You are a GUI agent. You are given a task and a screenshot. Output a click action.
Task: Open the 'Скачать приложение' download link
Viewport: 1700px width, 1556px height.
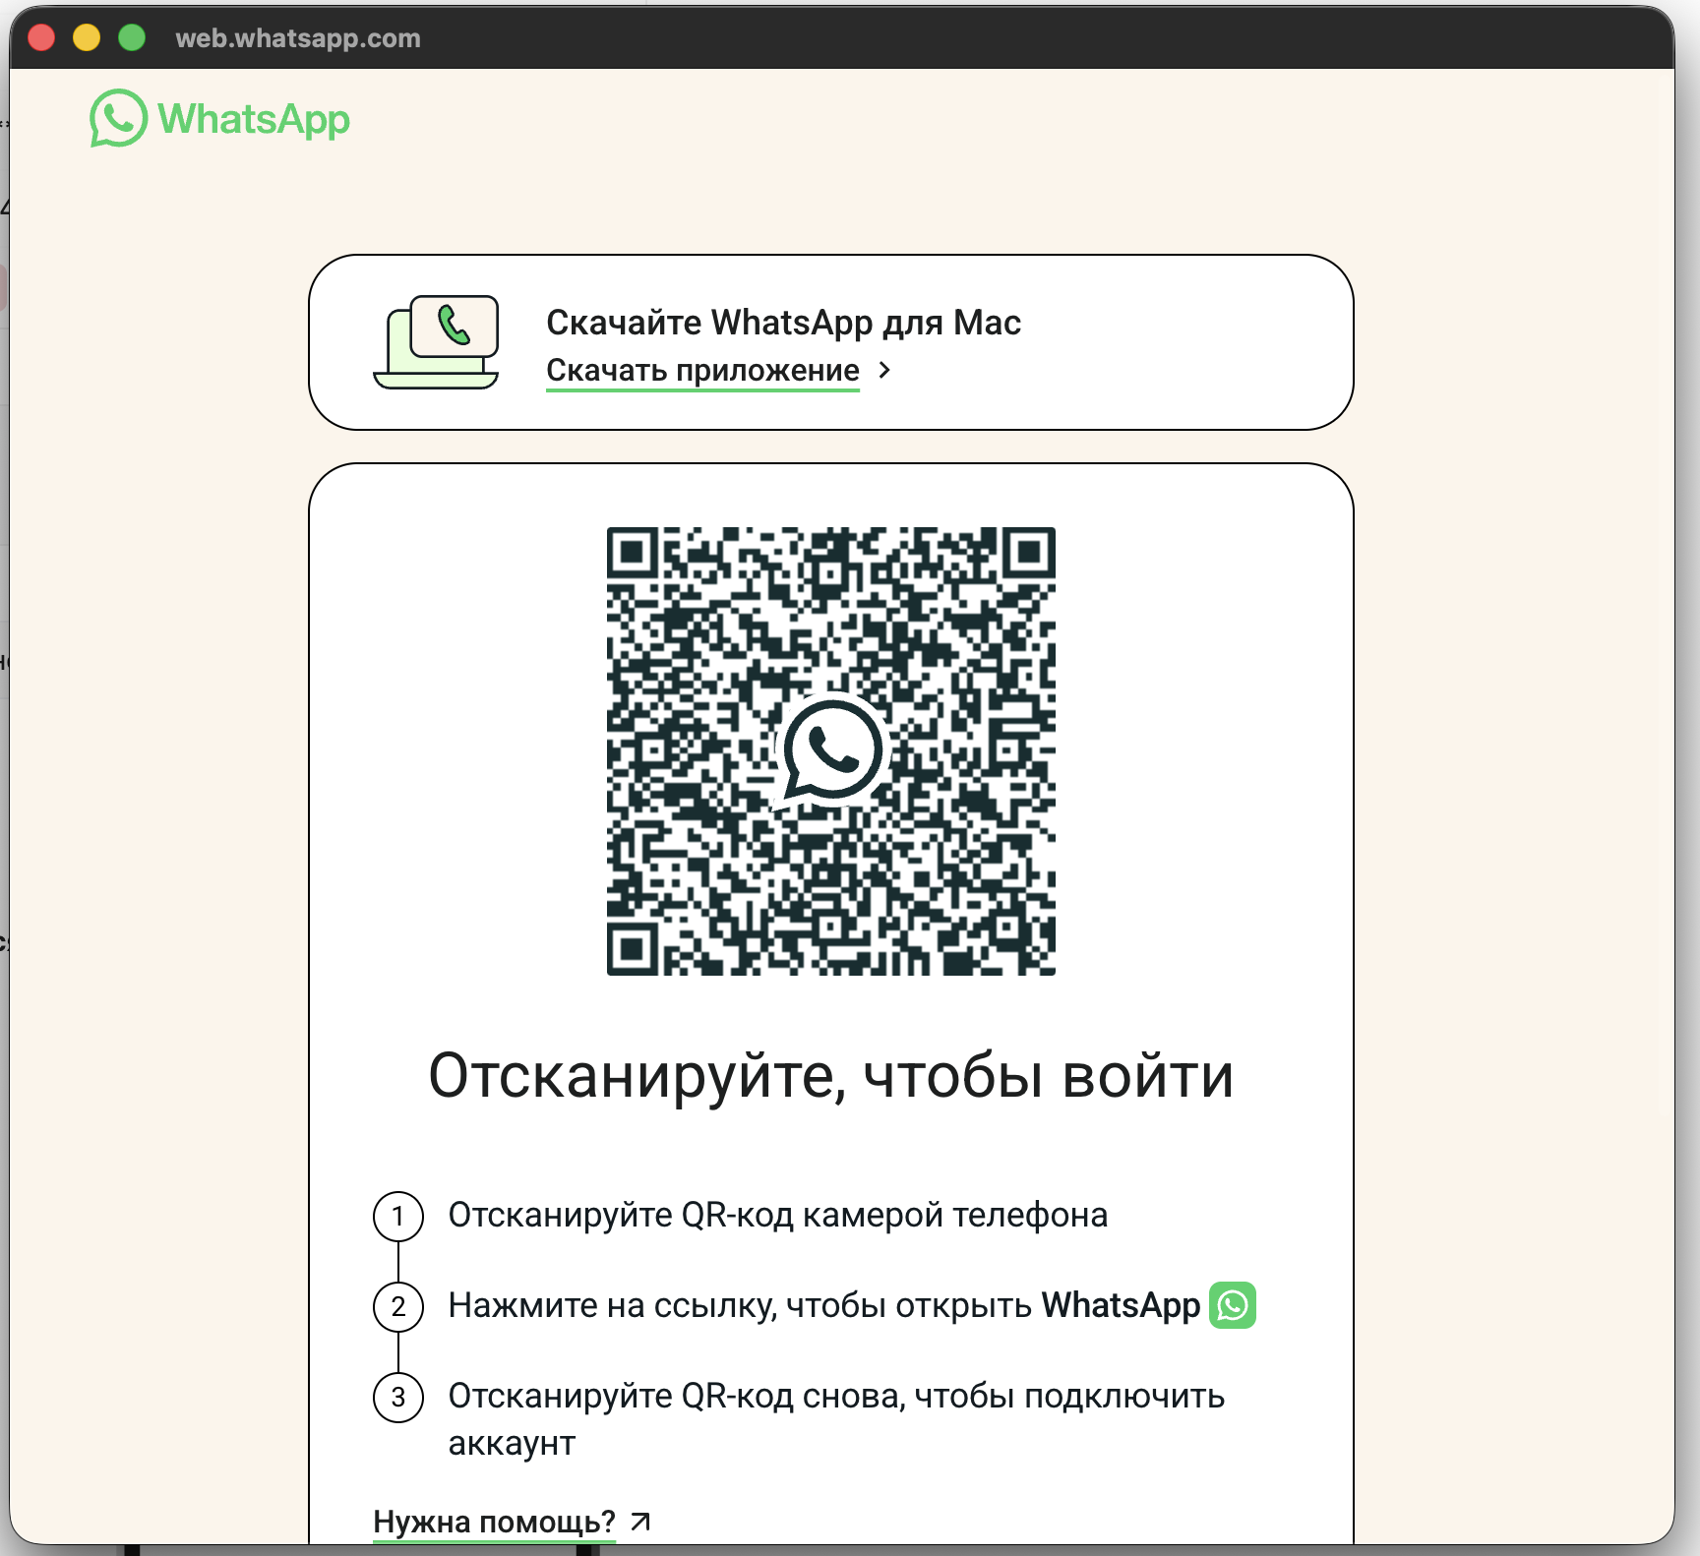702,370
